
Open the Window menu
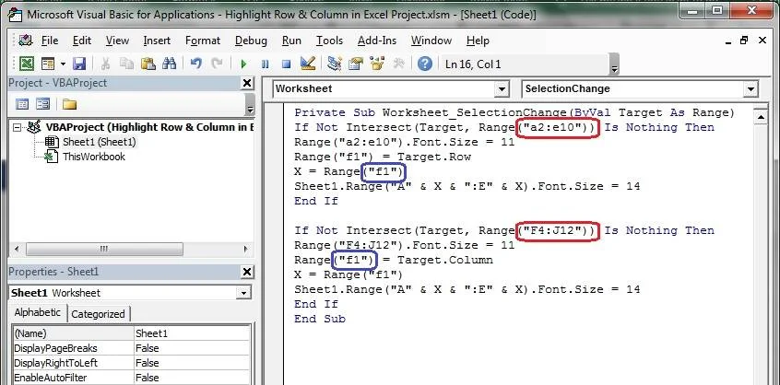coord(431,41)
